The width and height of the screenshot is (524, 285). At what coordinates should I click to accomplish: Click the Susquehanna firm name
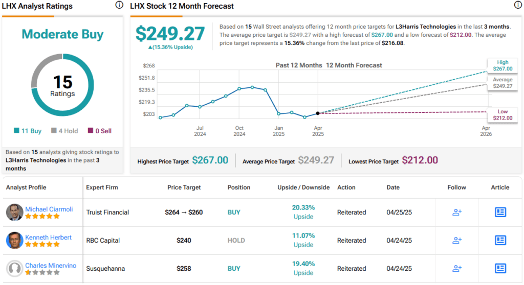(105, 268)
